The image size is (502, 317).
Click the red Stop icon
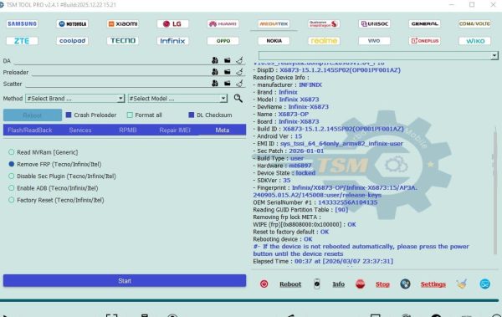pos(360,284)
